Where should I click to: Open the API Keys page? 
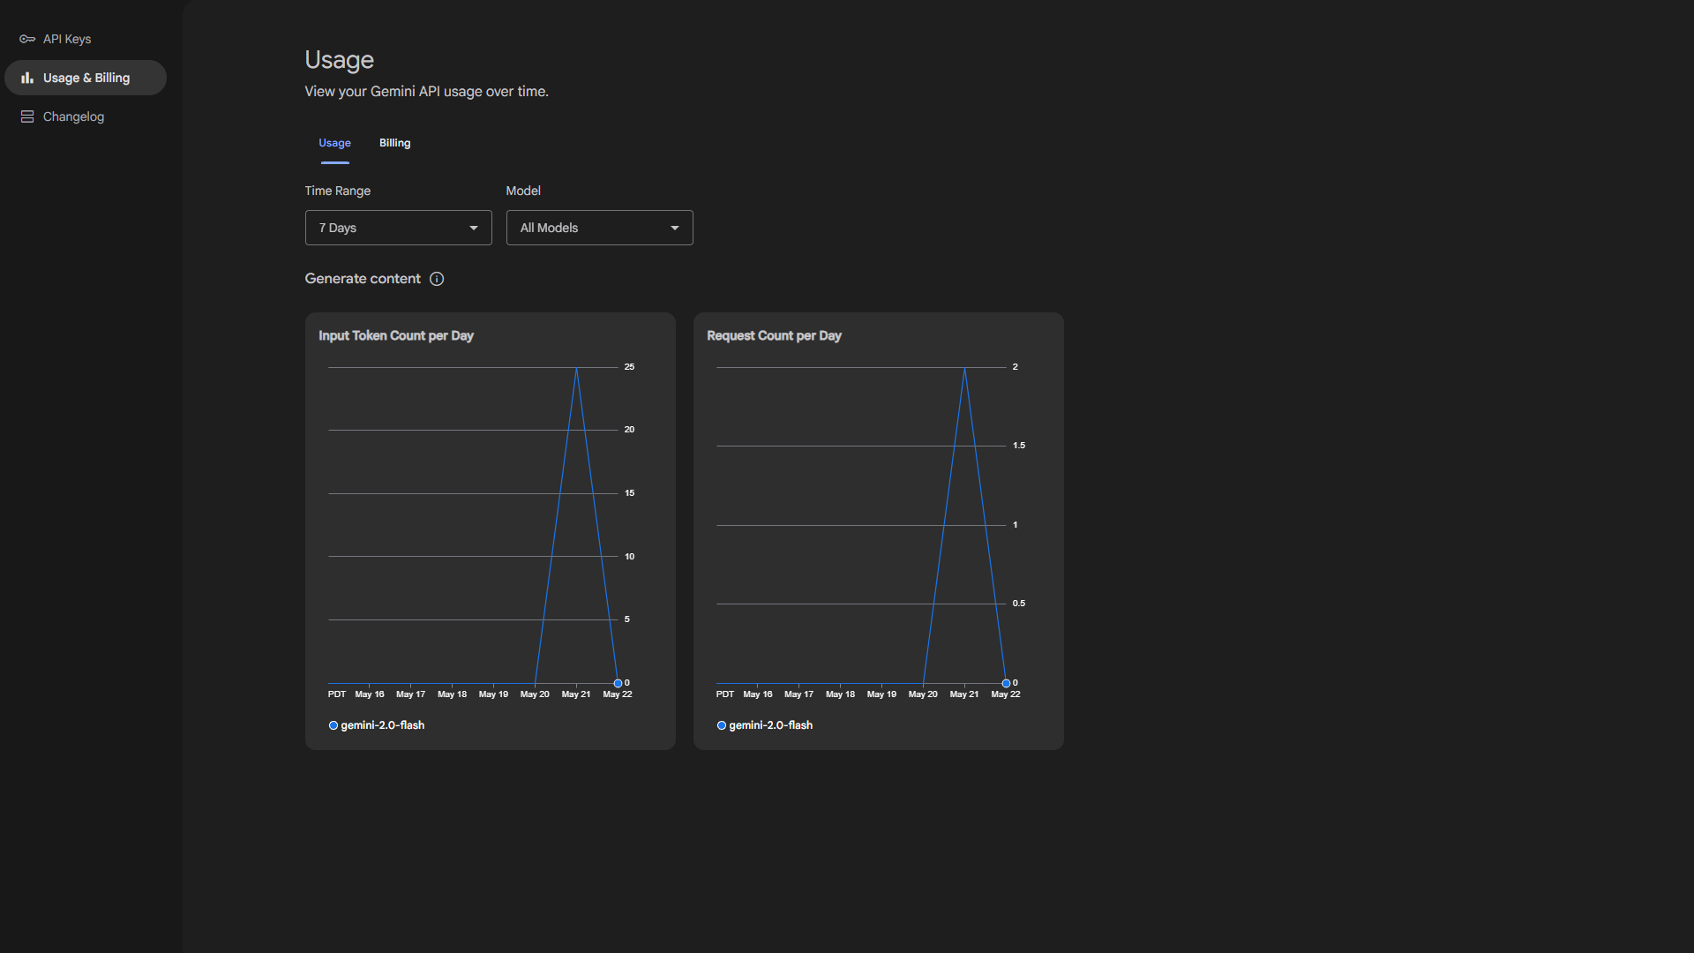(x=86, y=39)
